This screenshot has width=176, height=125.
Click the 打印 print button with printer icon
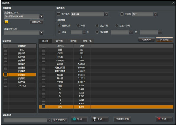tap(79, 119)
